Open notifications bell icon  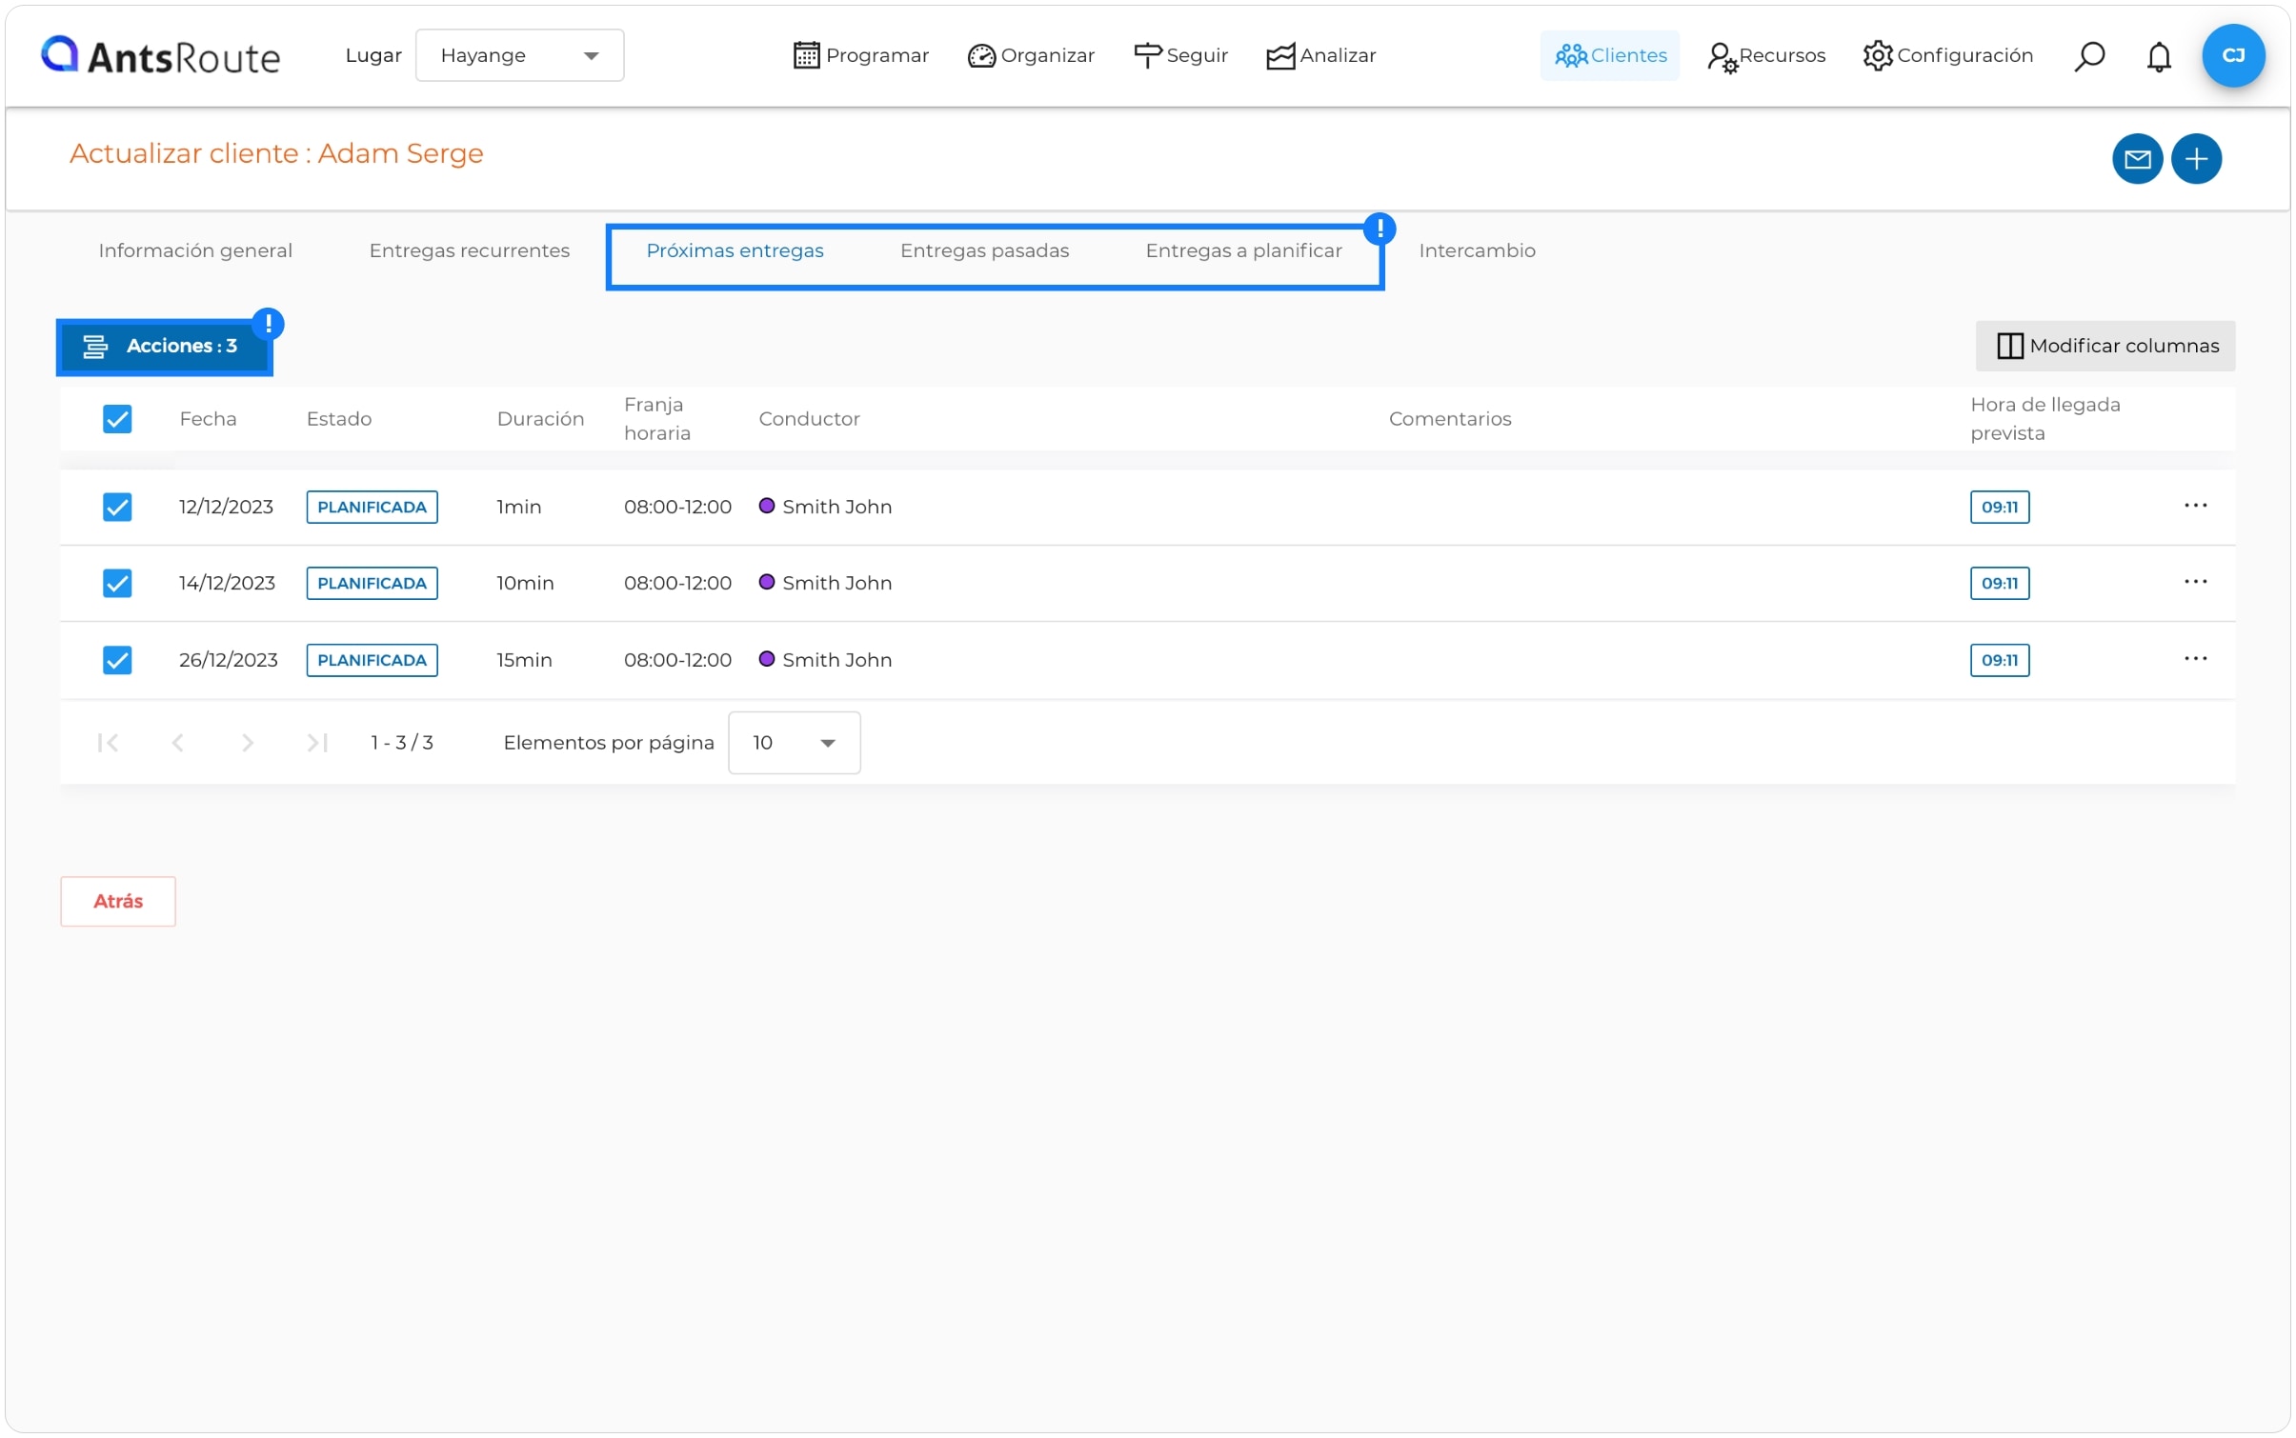click(2157, 55)
